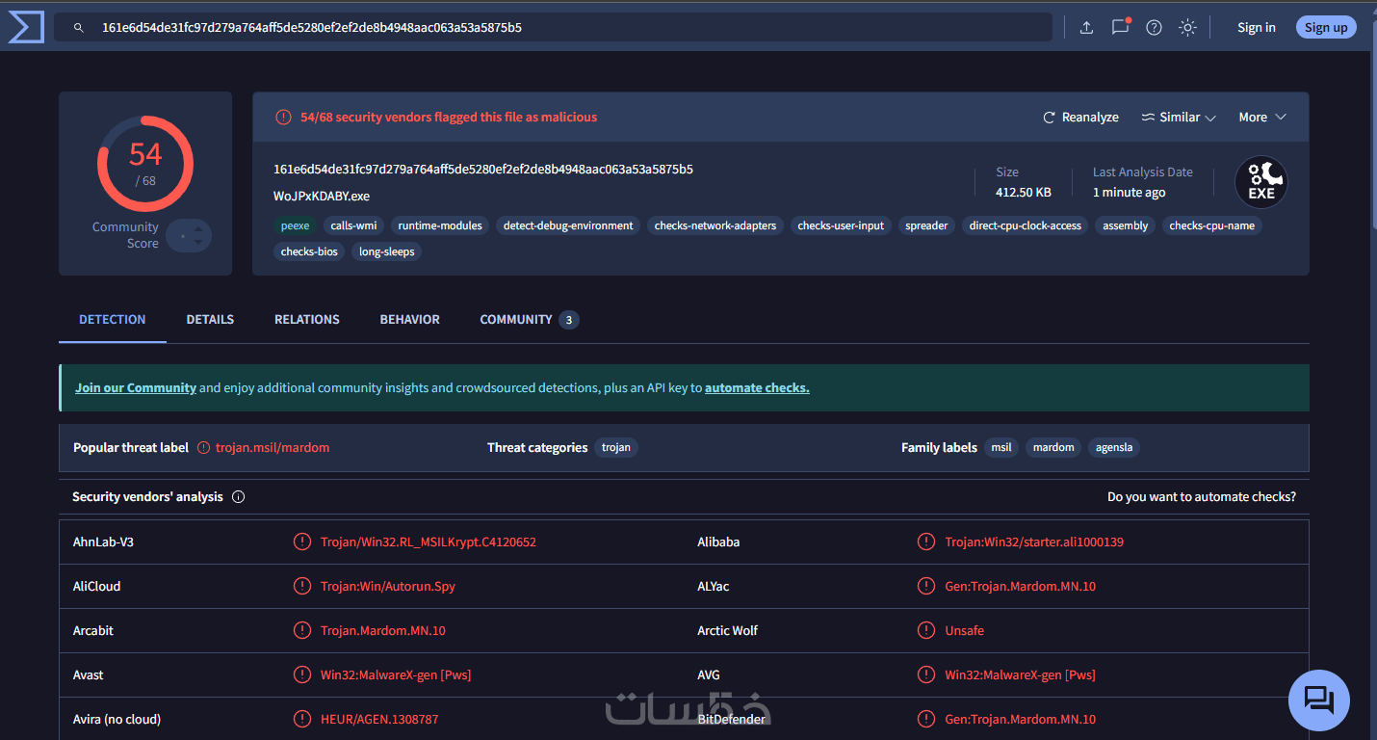Viewport: 1377px width, 740px height.
Task: Click the malicious alert icon in the banner
Action: (x=283, y=118)
